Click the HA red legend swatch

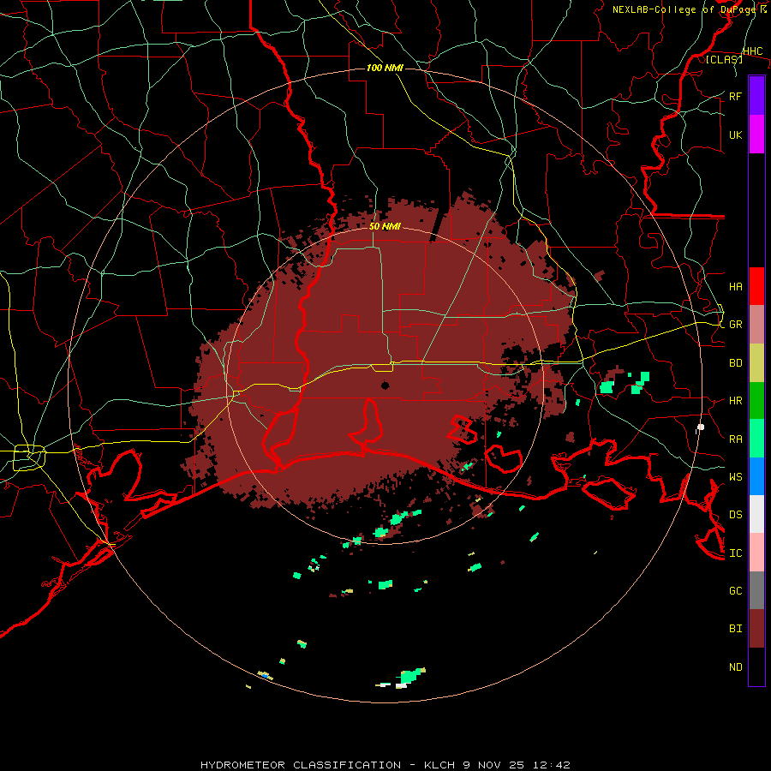coord(756,286)
